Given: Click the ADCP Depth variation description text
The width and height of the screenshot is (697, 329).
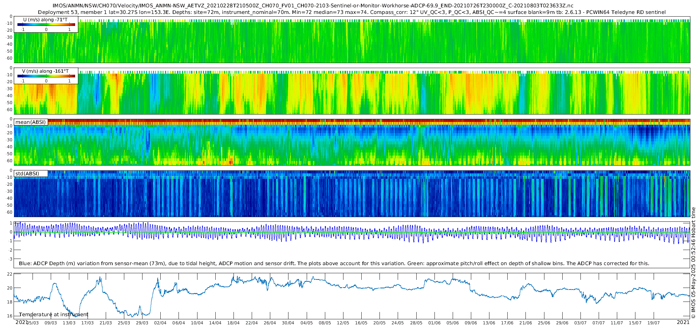Looking at the screenshot, I should coord(334,264).
